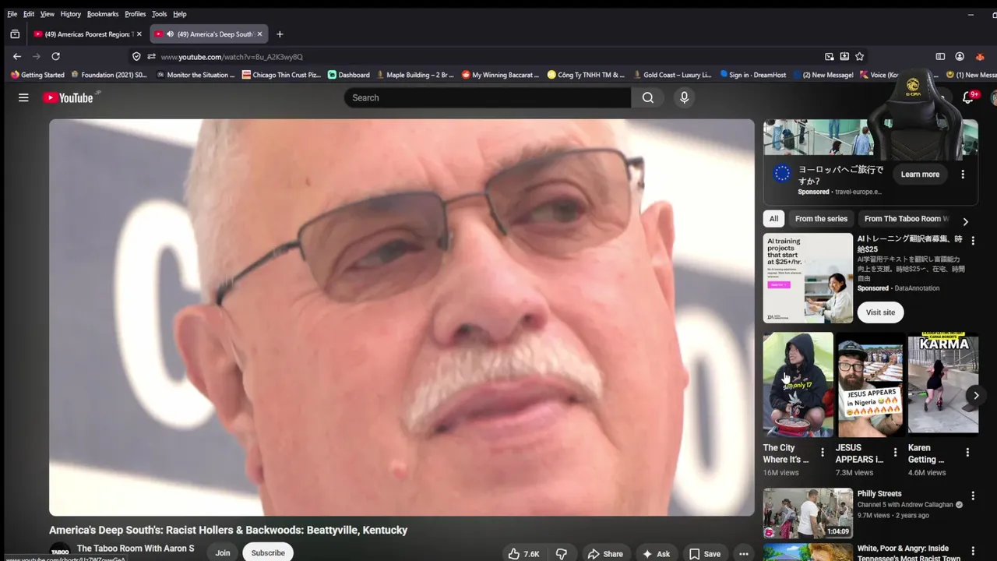Click the main video player

coord(402,317)
